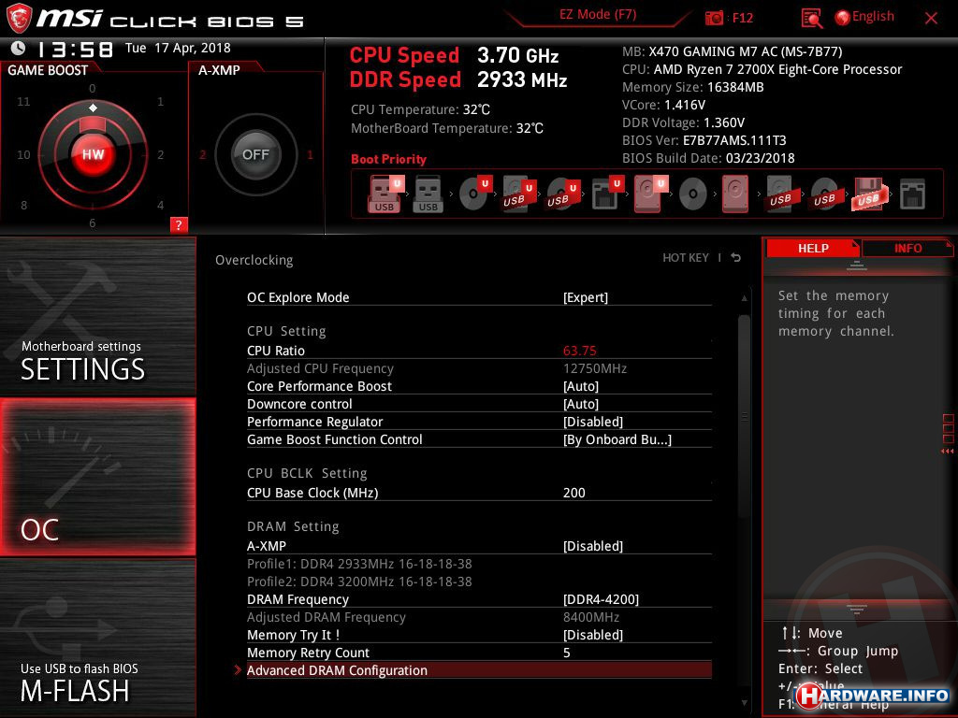Toggle the Game Boost HW knob
This screenshot has width=958, height=718.
pos(93,154)
